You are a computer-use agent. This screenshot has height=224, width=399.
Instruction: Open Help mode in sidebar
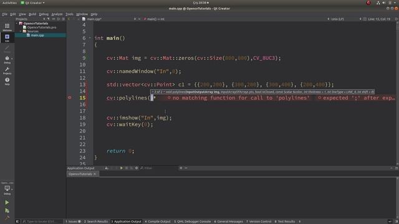(7, 82)
